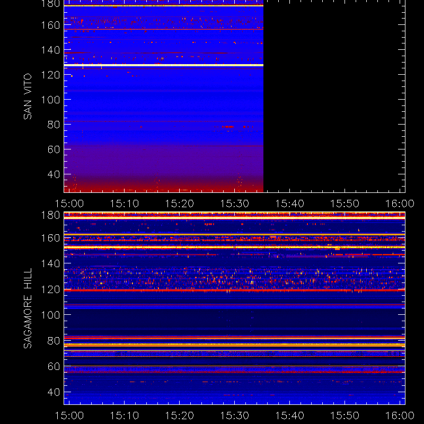Pick the 16:00 time label below Sagamore Hill plot
The image size is (424, 424).
[x=400, y=416]
